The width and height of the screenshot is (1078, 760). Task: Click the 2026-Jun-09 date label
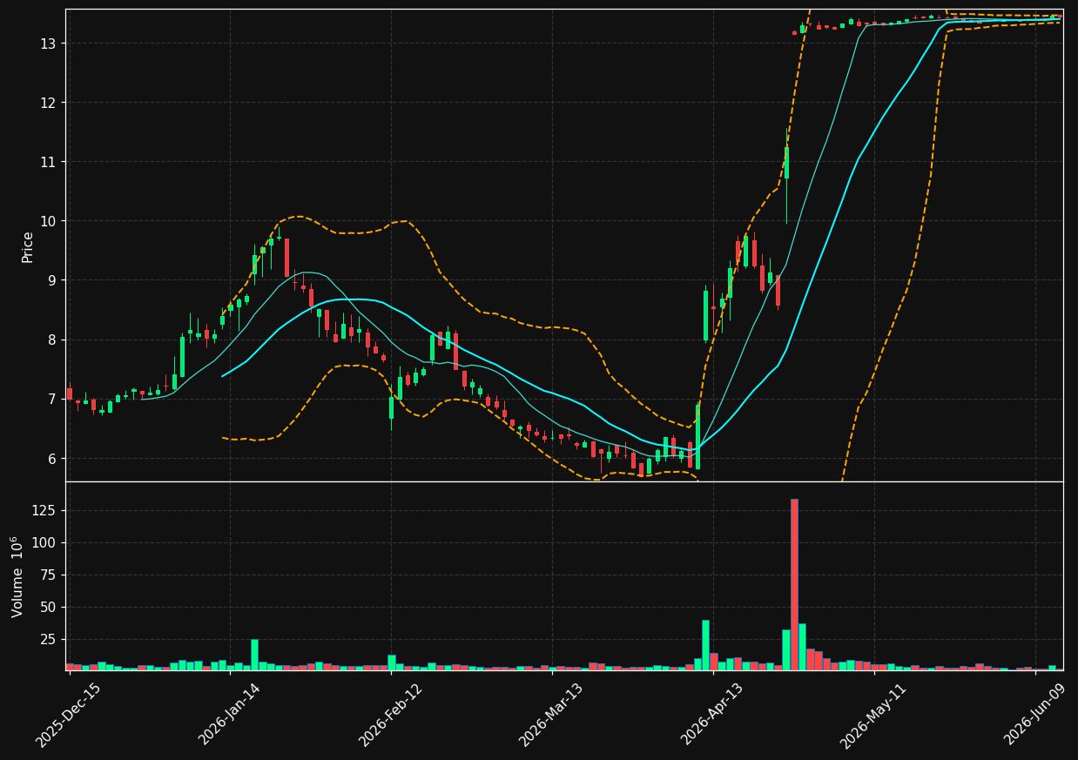click(1035, 715)
